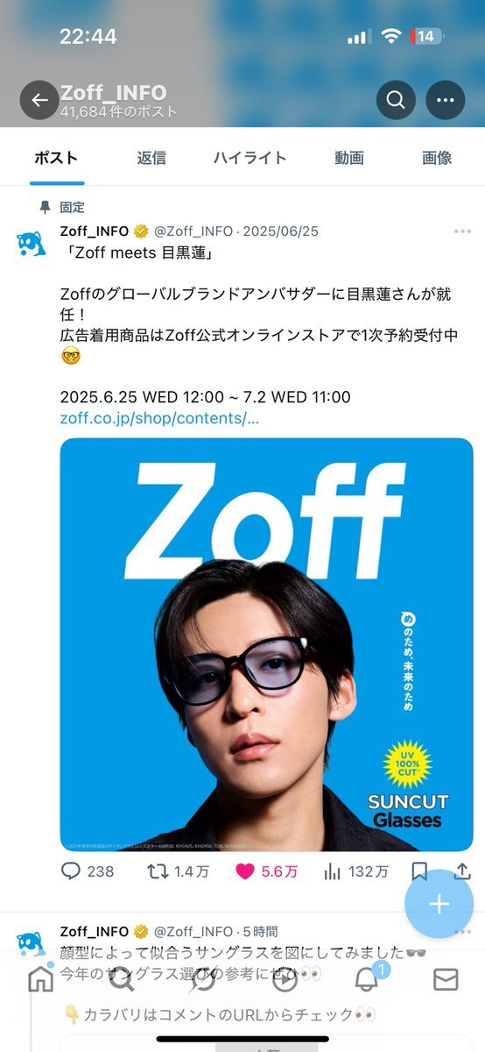Share the pinned post via share icon
485x1052 pixels.
tap(462, 871)
